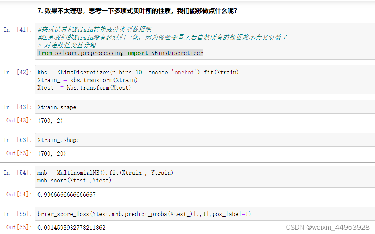
Task: Click the comment line starting '#注意我们的Xtrain'
Action: [162, 38]
